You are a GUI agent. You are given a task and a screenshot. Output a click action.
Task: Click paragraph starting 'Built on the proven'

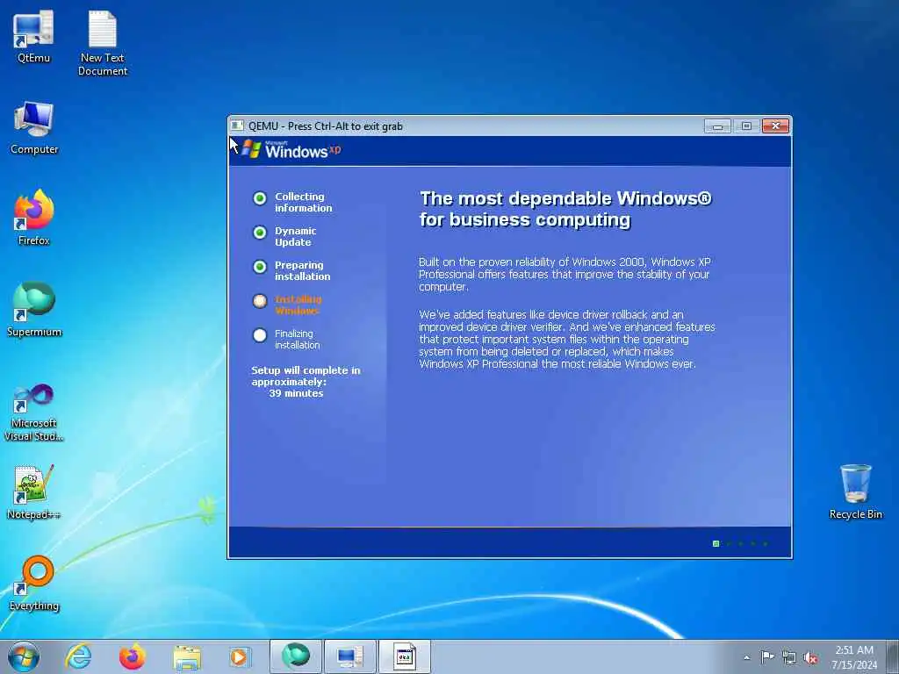click(565, 274)
